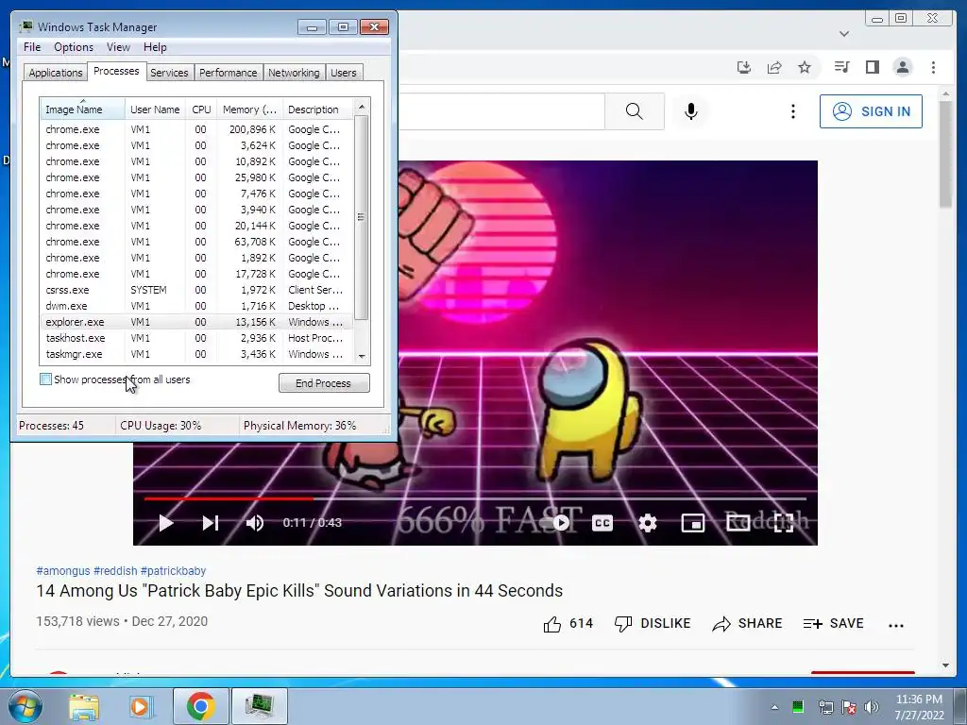Open Windows Start button
The height and width of the screenshot is (725, 967).
(25, 706)
